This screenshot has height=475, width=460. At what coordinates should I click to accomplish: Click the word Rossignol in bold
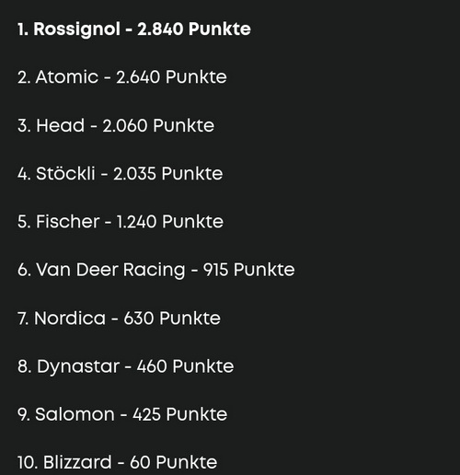tap(76, 29)
